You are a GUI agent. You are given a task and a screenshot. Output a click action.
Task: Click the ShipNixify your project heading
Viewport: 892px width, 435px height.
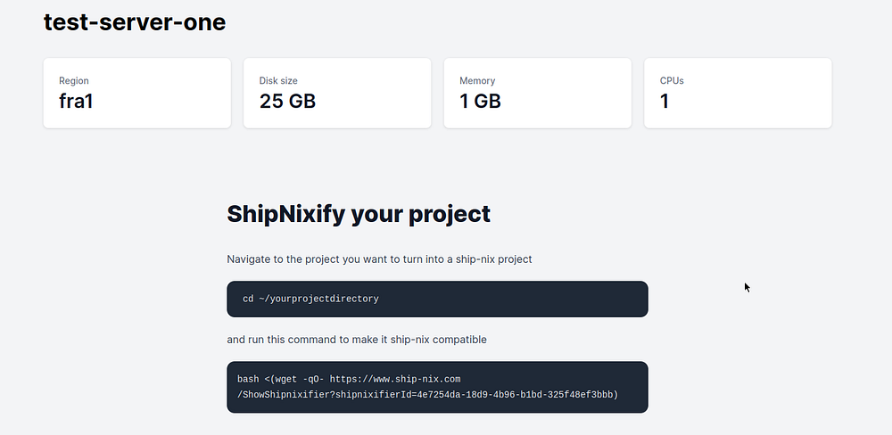359,214
